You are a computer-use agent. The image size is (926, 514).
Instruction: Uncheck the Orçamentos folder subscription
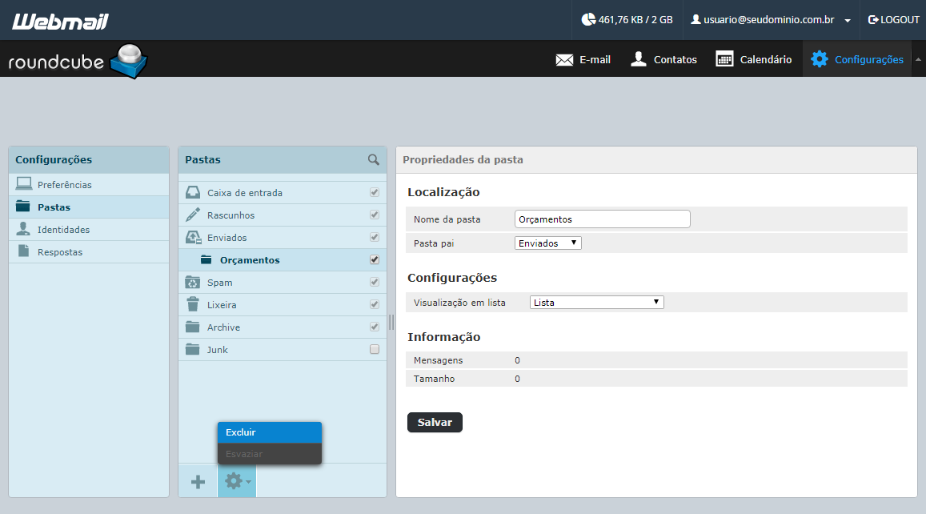375,259
